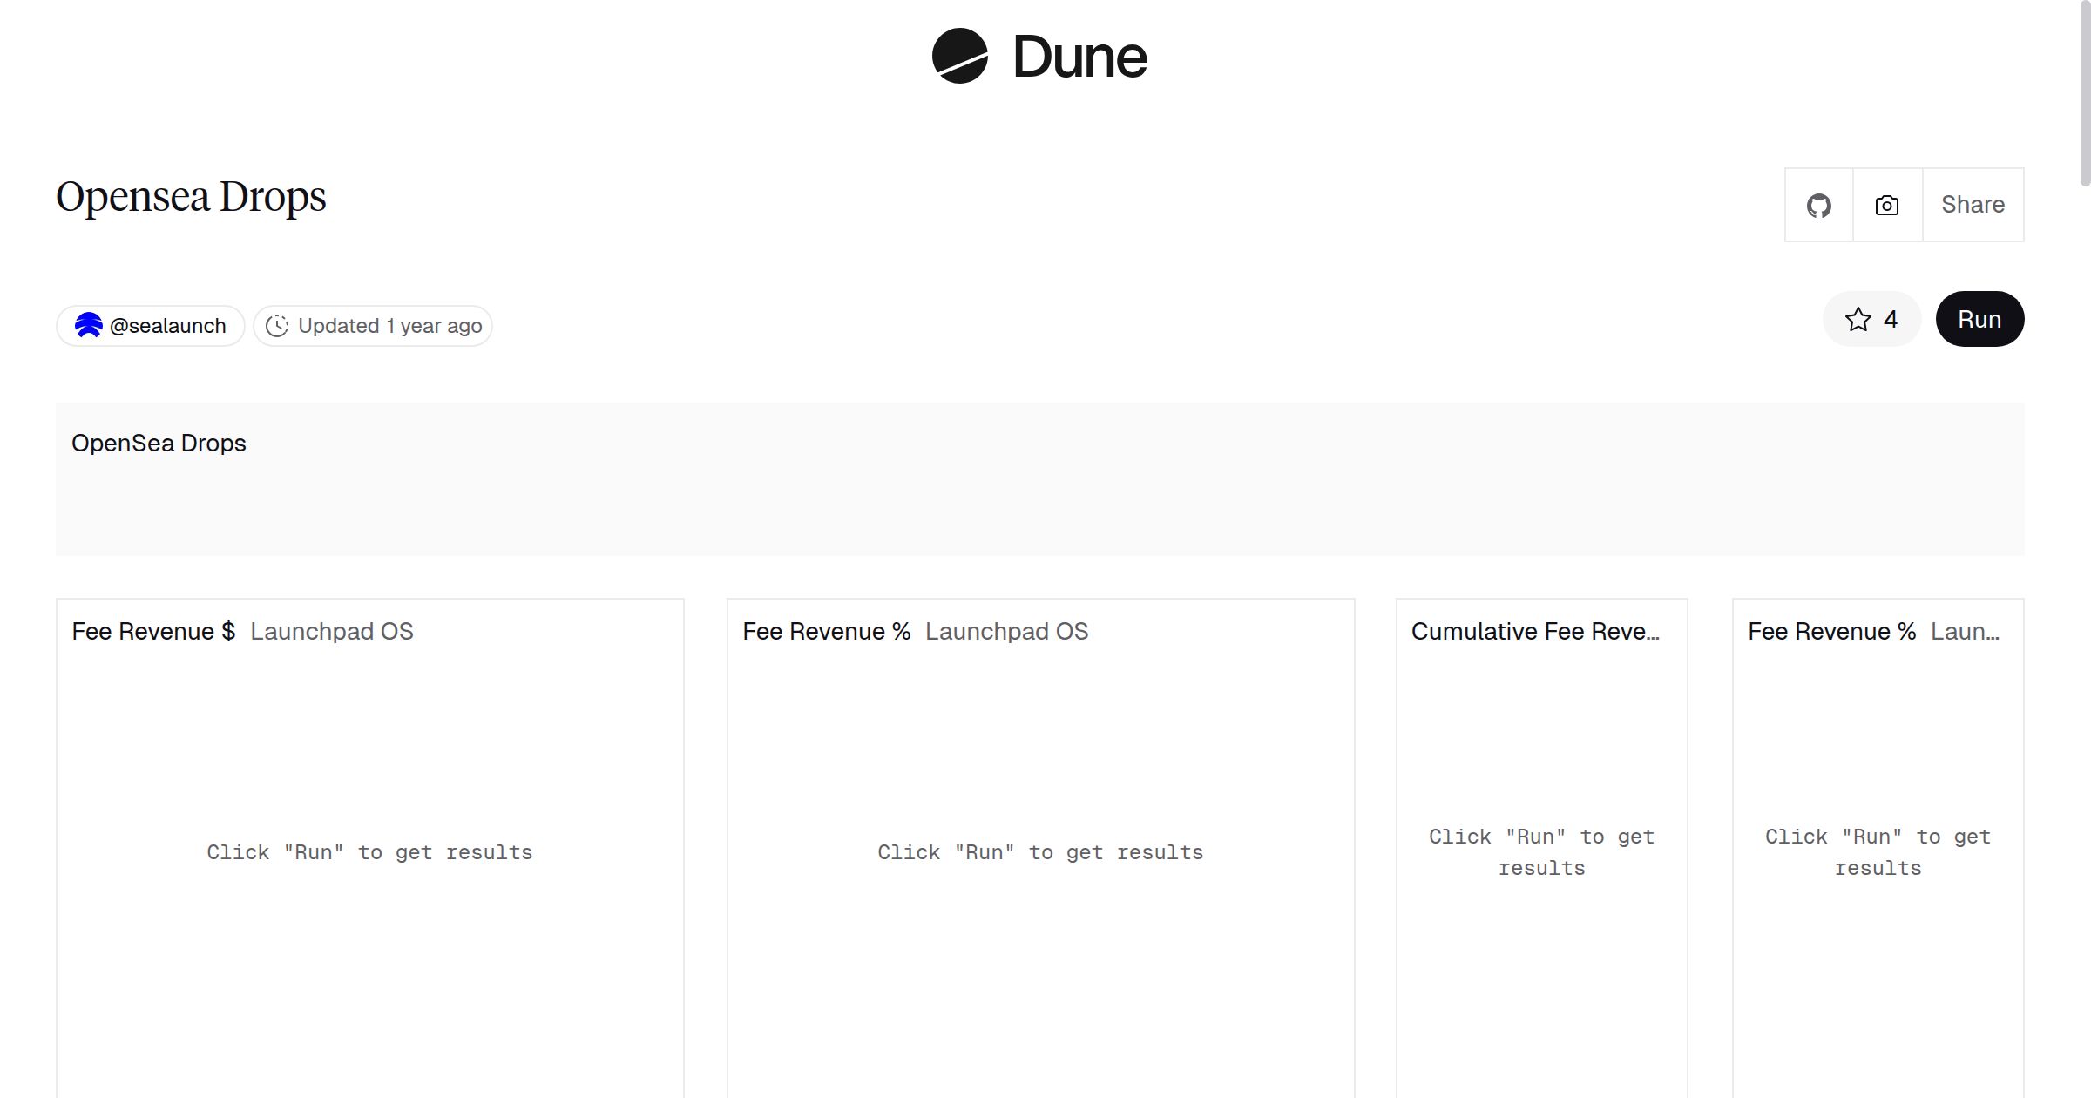
Task: Click the camera screenshot icon
Action: click(1886, 206)
